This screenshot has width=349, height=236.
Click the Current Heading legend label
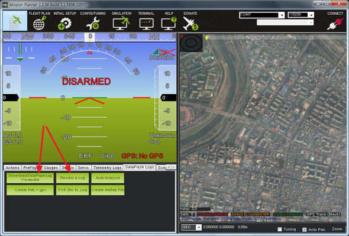pos(212,214)
